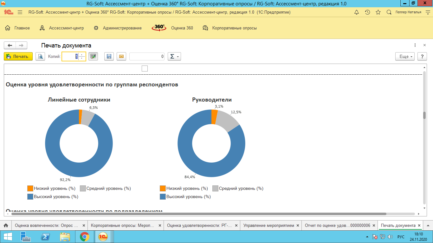
Task: Open favorites star icon
Action: (378, 12)
